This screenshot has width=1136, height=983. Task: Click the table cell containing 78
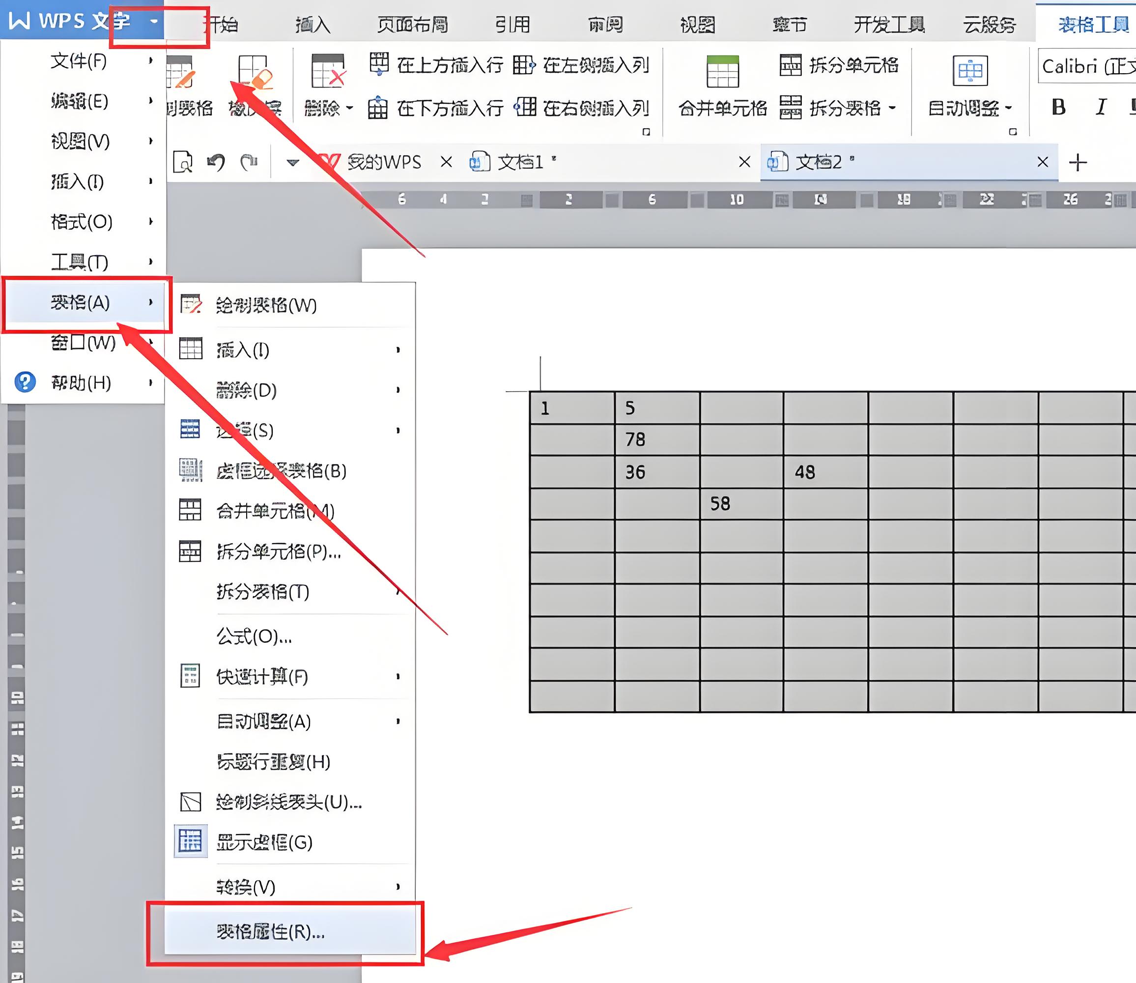coord(656,439)
